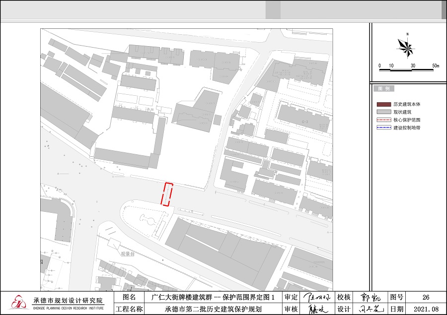The height and width of the screenshot is (315, 447).
Task: Click the fountain shape in the traffic island
Action: point(148,219)
